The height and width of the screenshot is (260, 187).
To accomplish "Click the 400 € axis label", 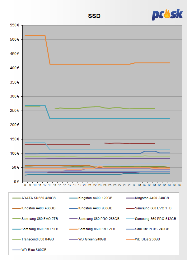I will point(15,68).
